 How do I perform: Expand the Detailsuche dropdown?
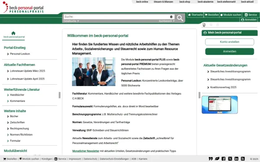[x=71, y=21]
